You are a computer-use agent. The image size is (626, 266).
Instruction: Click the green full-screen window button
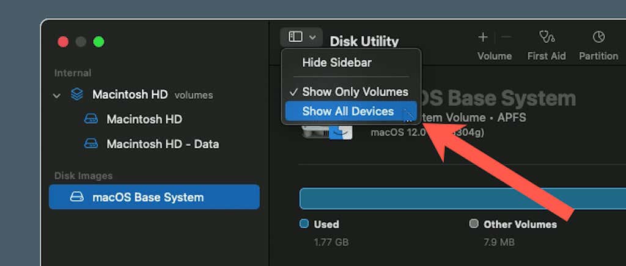tap(98, 42)
